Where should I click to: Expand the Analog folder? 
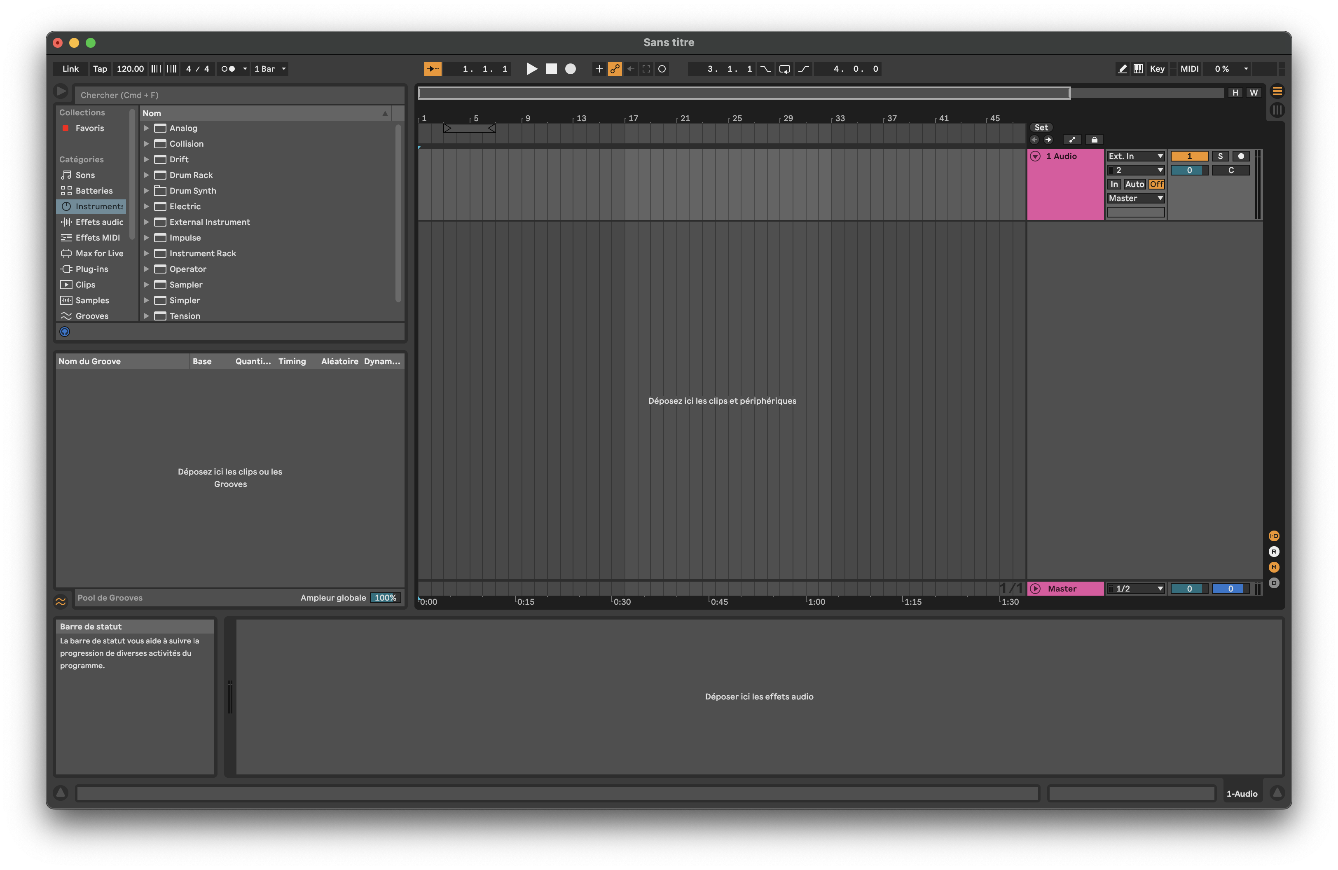click(x=146, y=128)
